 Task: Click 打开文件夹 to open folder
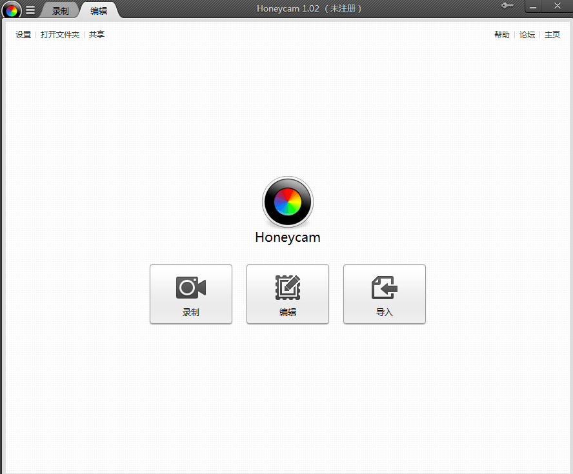click(x=60, y=35)
